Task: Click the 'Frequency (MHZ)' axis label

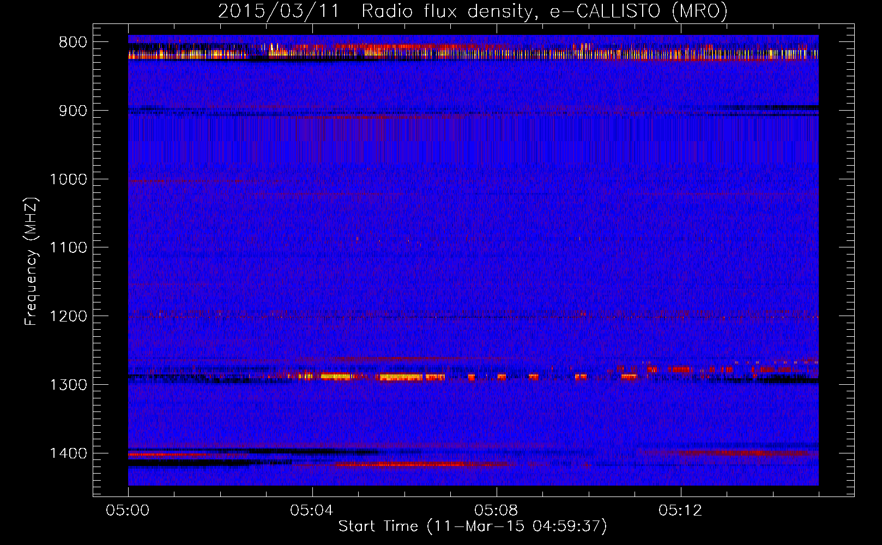Action: point(31,262)
